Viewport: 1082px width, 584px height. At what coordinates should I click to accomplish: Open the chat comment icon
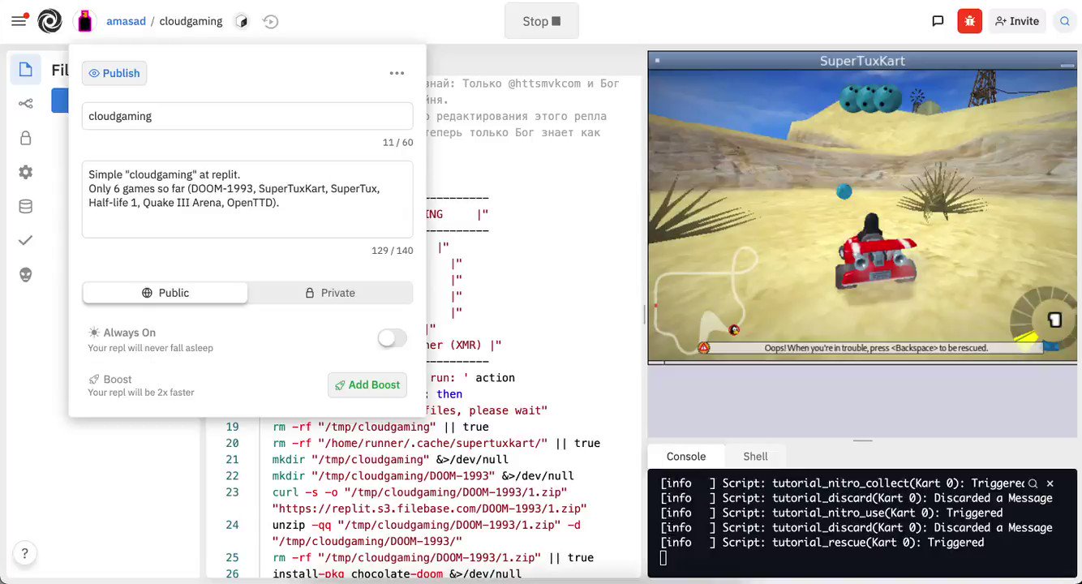point(938,21)
